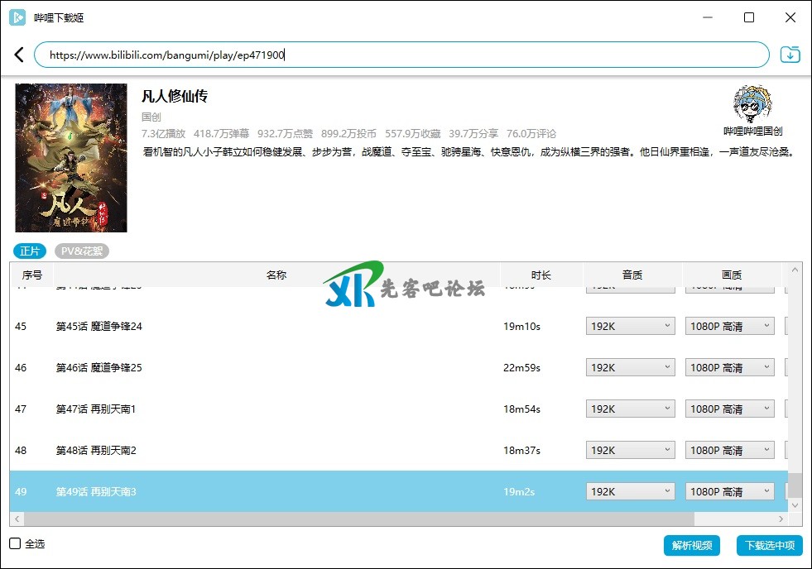Click the 下载选中项 button
The width and height of the screenshot is (812, 569).
point(769,546)
